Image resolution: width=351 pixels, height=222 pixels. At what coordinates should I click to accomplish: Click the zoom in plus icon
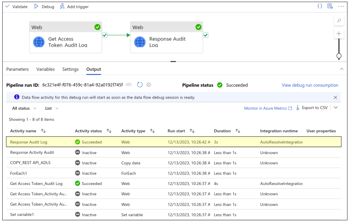coord(339,33)
